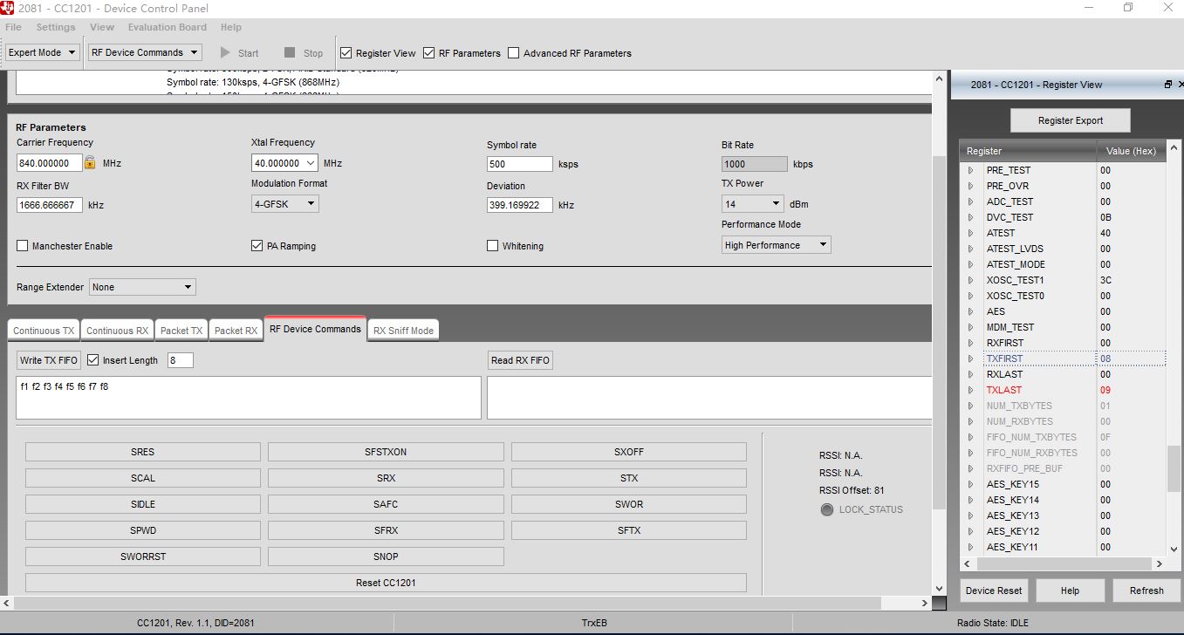Send the SFTX command strobe

point(629,530)
